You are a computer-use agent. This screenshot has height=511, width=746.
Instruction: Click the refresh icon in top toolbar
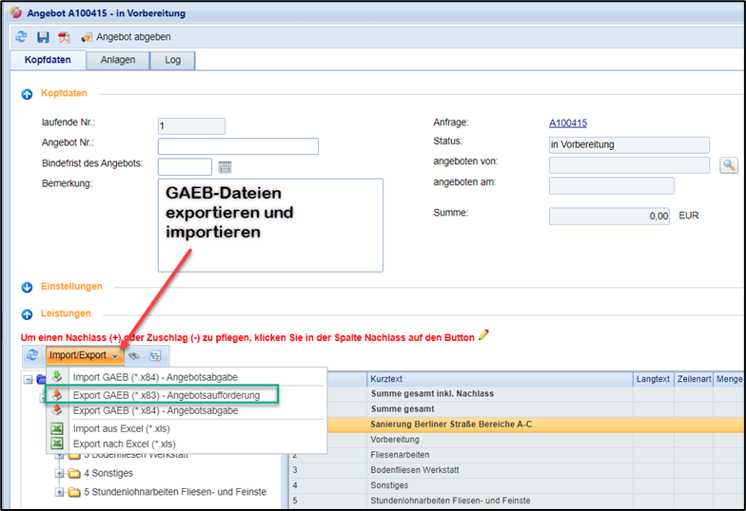click(x=22, y=37)
